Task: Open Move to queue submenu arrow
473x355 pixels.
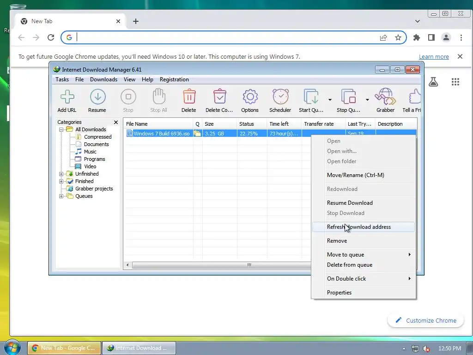Action: coord(409,255)
